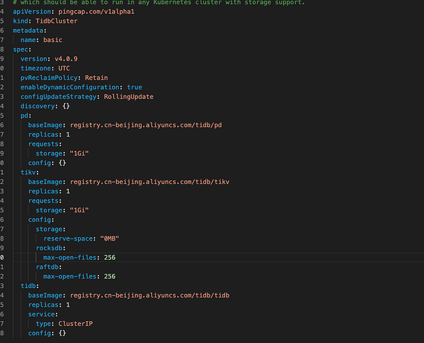Select the TidbCluster kind value
Image resolution: width=424 pixels, height=343 pixels.
click(56, 21)
